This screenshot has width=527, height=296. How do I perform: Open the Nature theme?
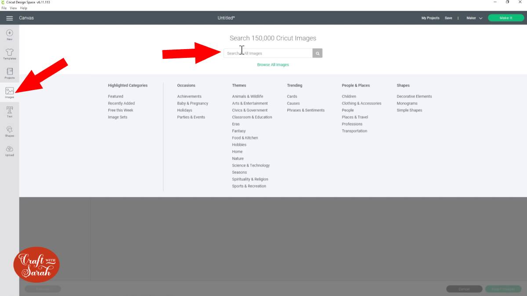point(238,158)
